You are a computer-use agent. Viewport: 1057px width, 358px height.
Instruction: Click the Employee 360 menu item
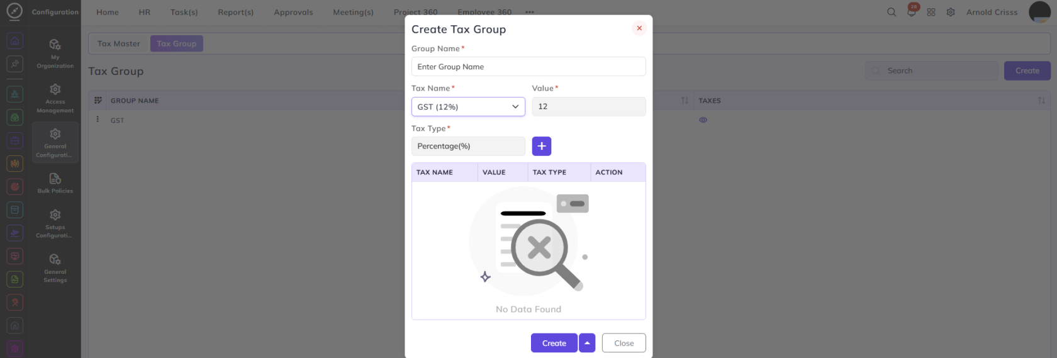484,12
